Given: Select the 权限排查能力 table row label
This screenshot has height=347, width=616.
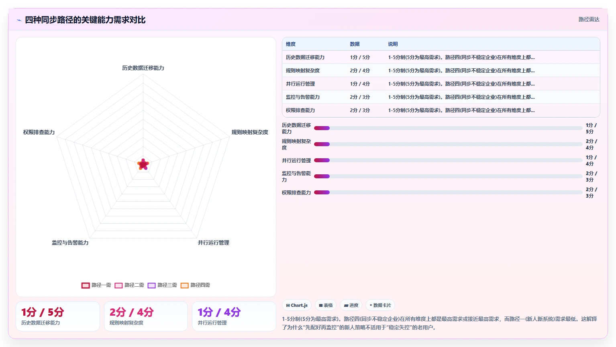Looking at the screenshot, I should click(x=300, y=110).
